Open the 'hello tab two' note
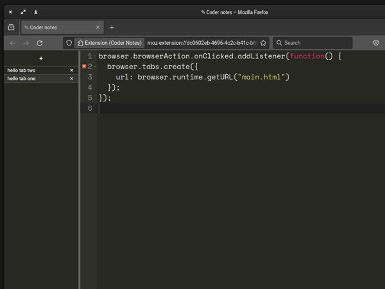 (41, 70)
